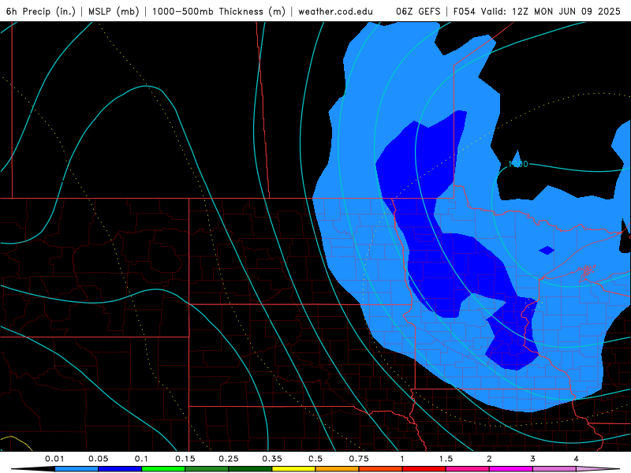631x473 pixels.
Task: Click the legend value 4
Action: tap(577, 459)
